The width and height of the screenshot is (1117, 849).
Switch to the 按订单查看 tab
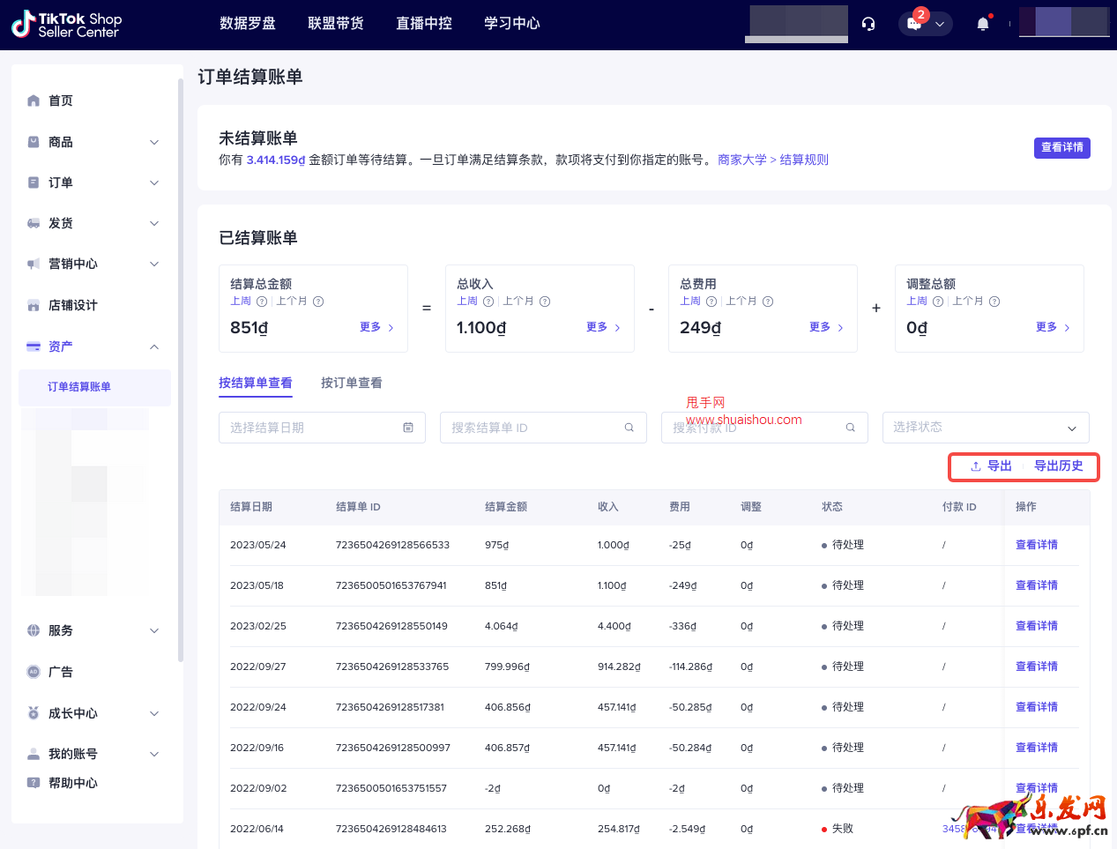click(x=351, y=383)
